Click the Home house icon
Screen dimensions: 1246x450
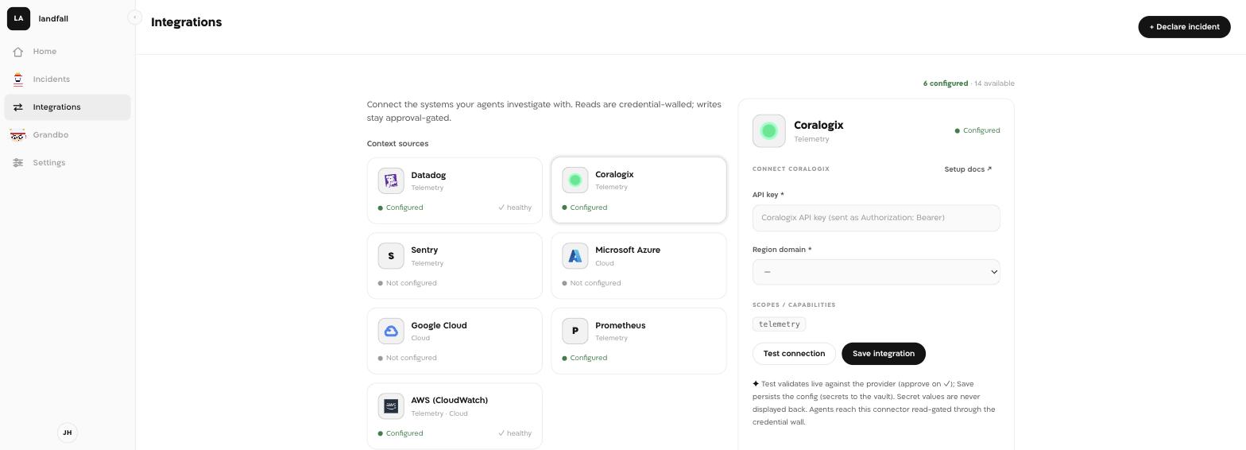(x=17, y=52)
